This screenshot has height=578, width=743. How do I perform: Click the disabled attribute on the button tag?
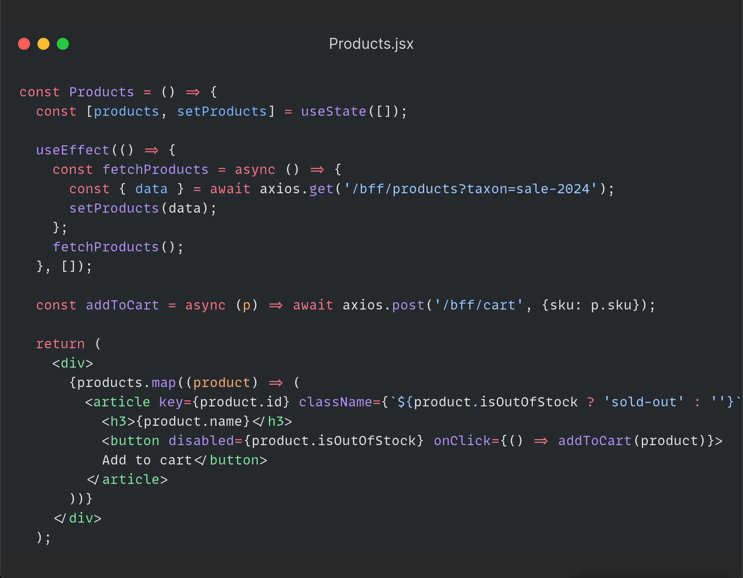click(x=201, y=441)
